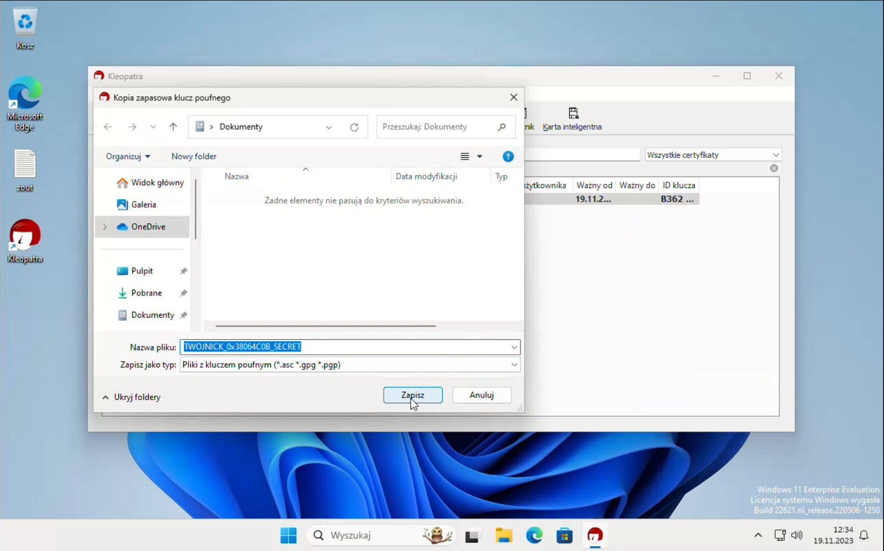Screen dimensions: 884x551
Task: Open the Zapisz jako typ dropdown
Action: click(x=514, y=365)
